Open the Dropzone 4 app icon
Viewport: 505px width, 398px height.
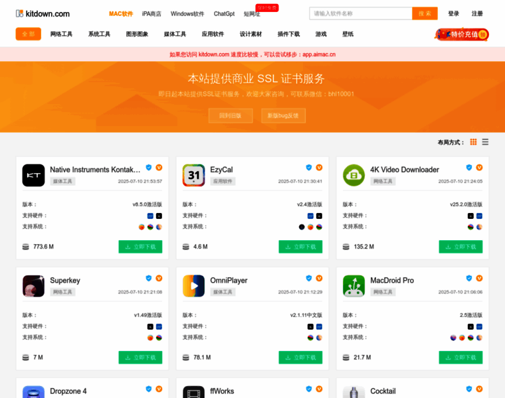pos(33,392)
